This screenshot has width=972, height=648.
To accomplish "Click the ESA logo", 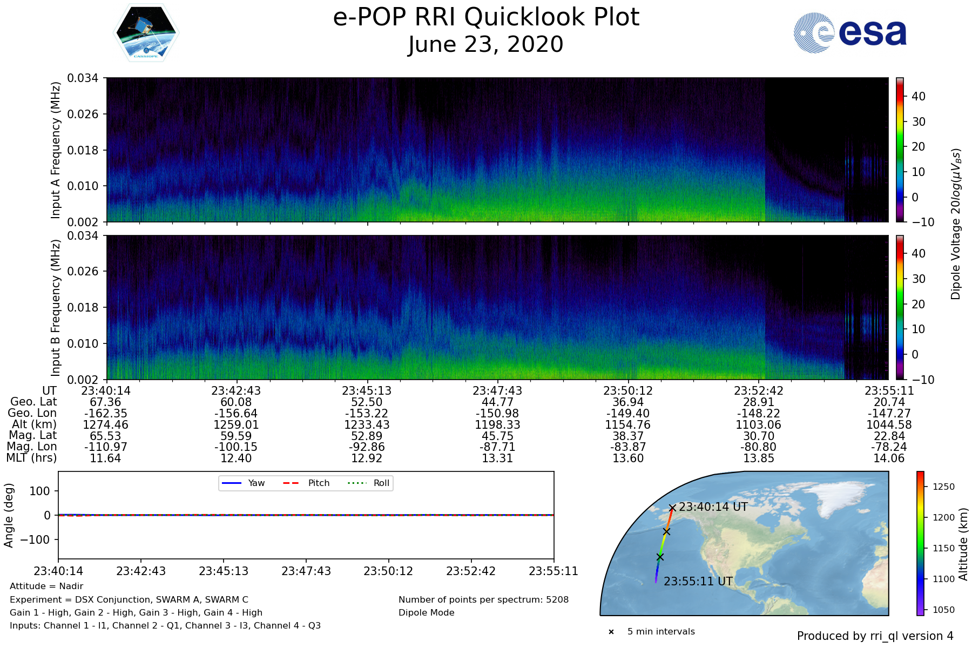I will [x=850, y=33].
